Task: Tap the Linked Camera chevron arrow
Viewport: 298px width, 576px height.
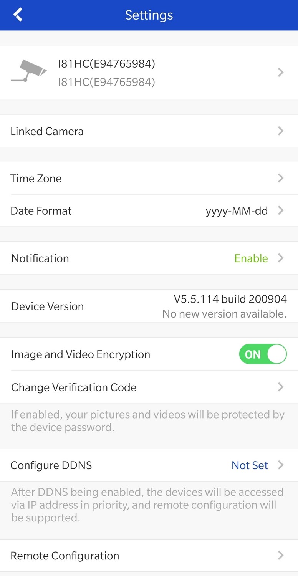Action: click(281, 131)
